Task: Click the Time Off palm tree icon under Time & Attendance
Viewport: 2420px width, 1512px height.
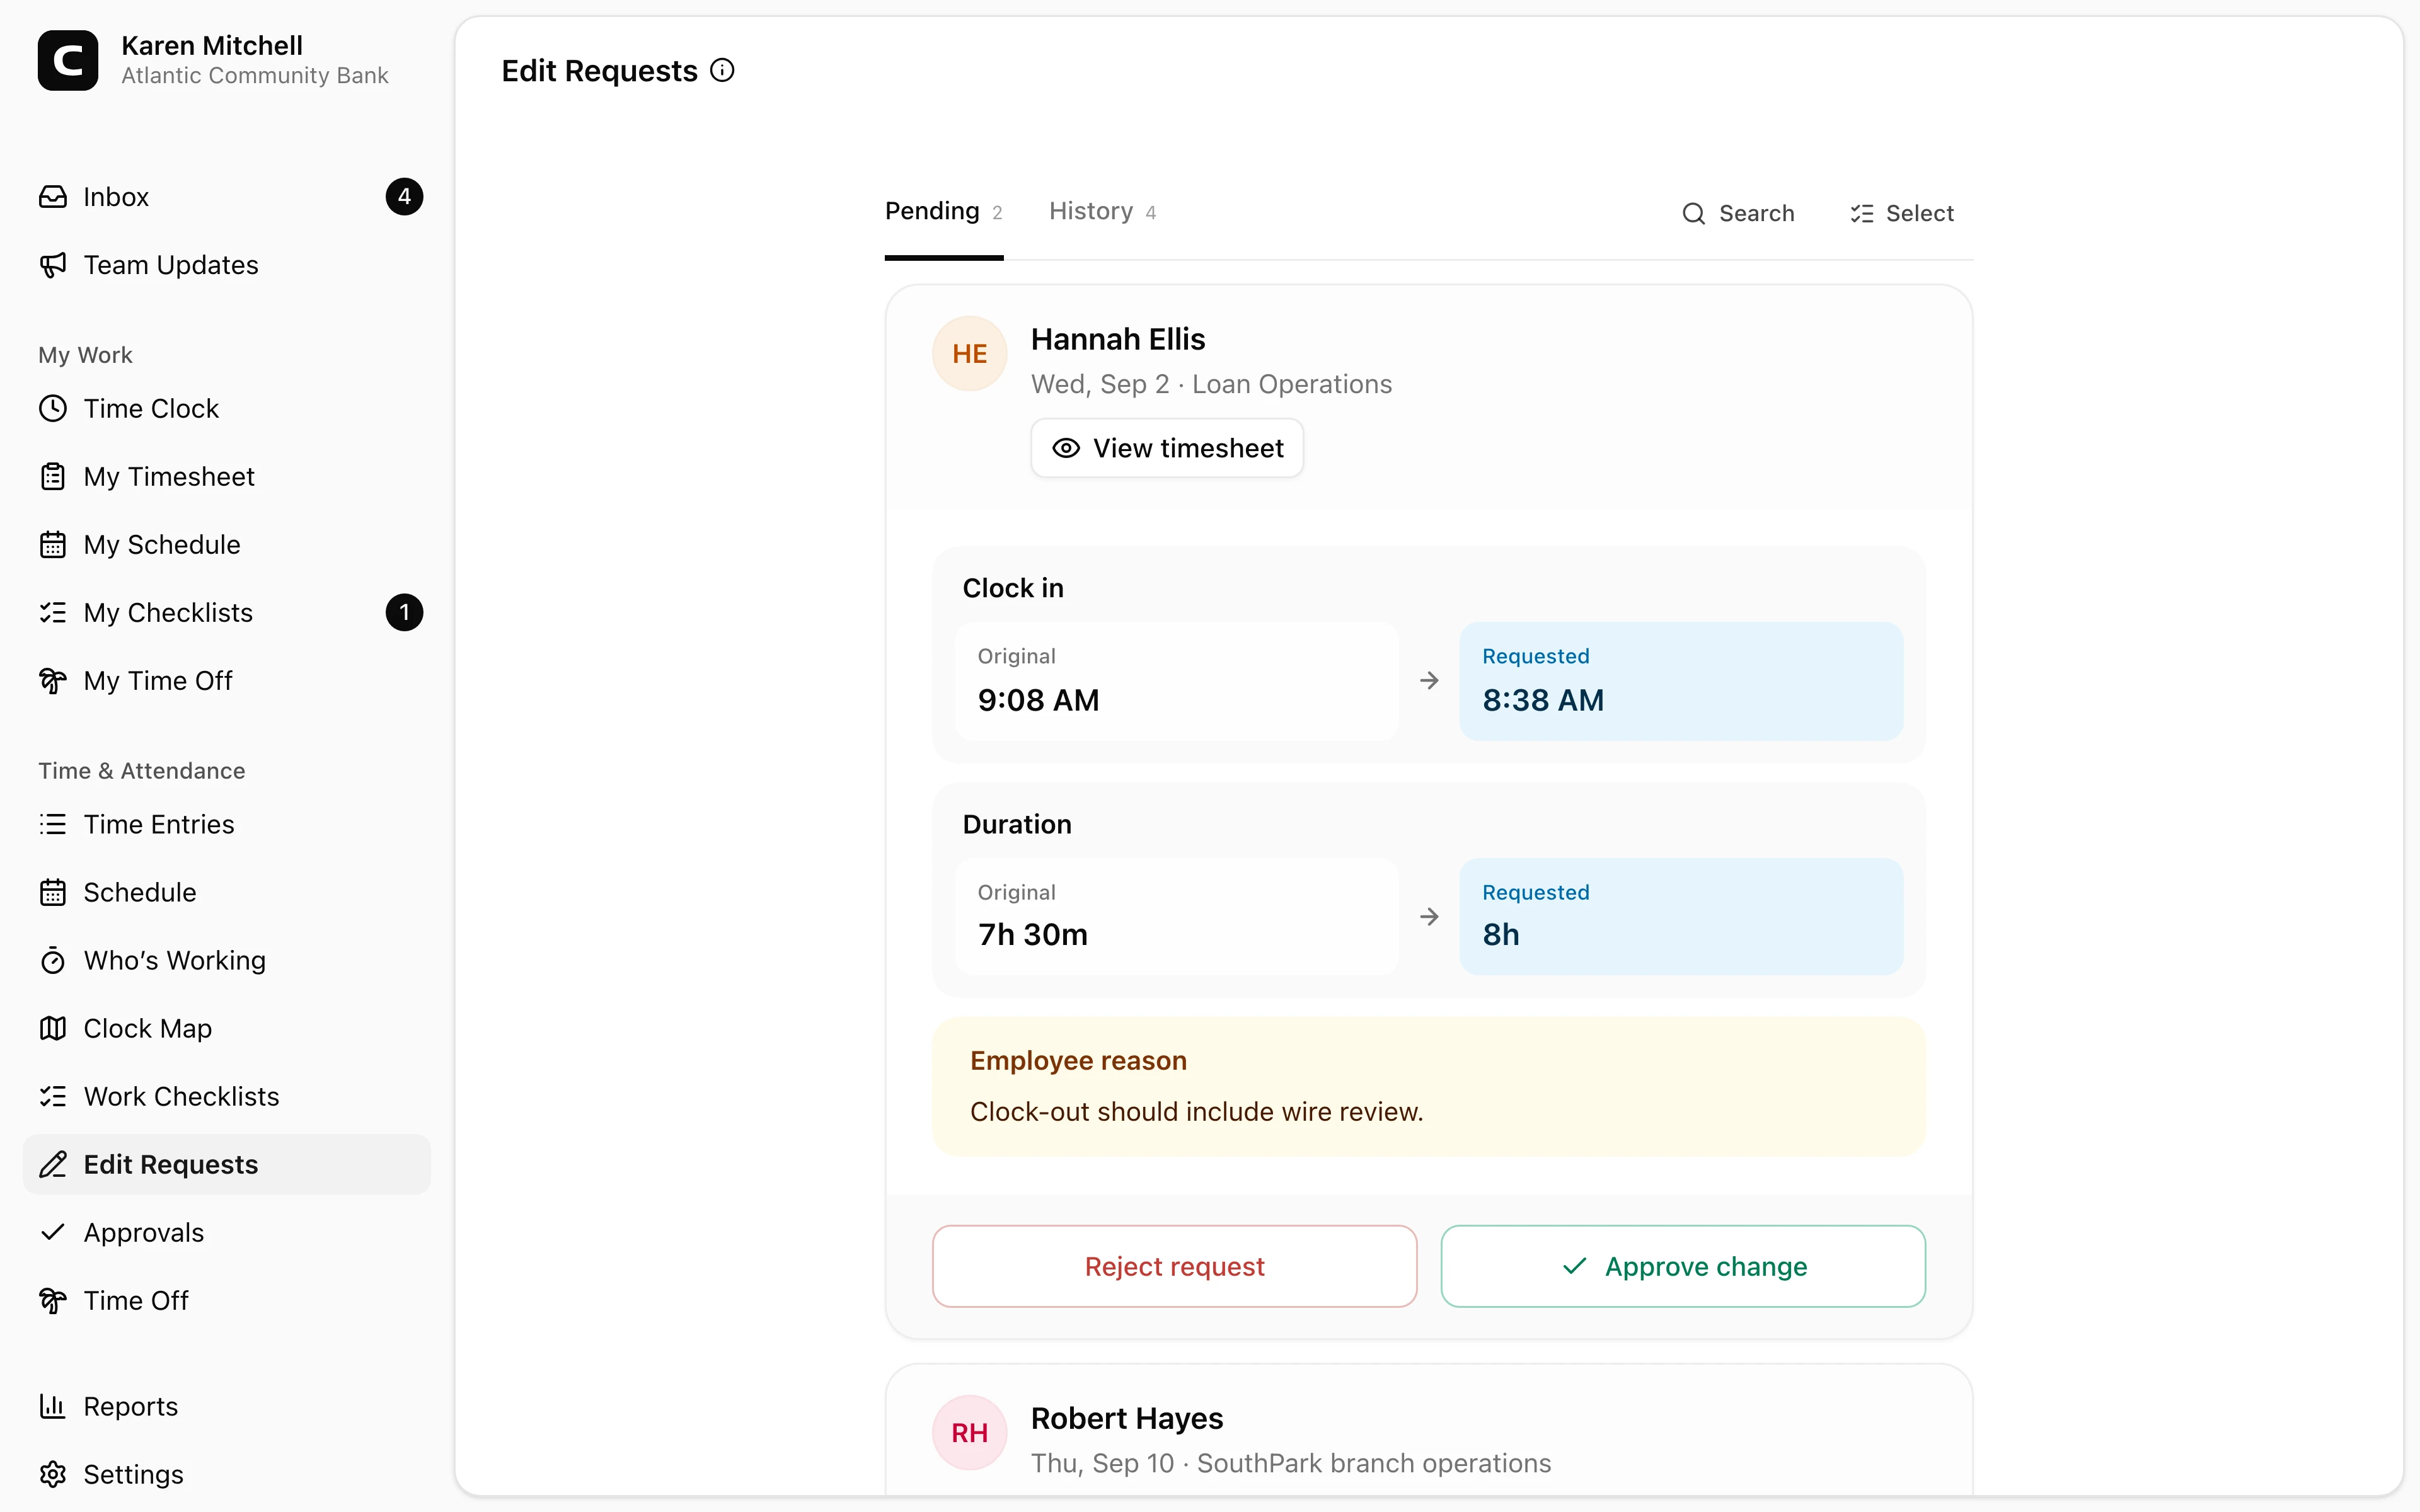Action: (x=53, y=1301)
